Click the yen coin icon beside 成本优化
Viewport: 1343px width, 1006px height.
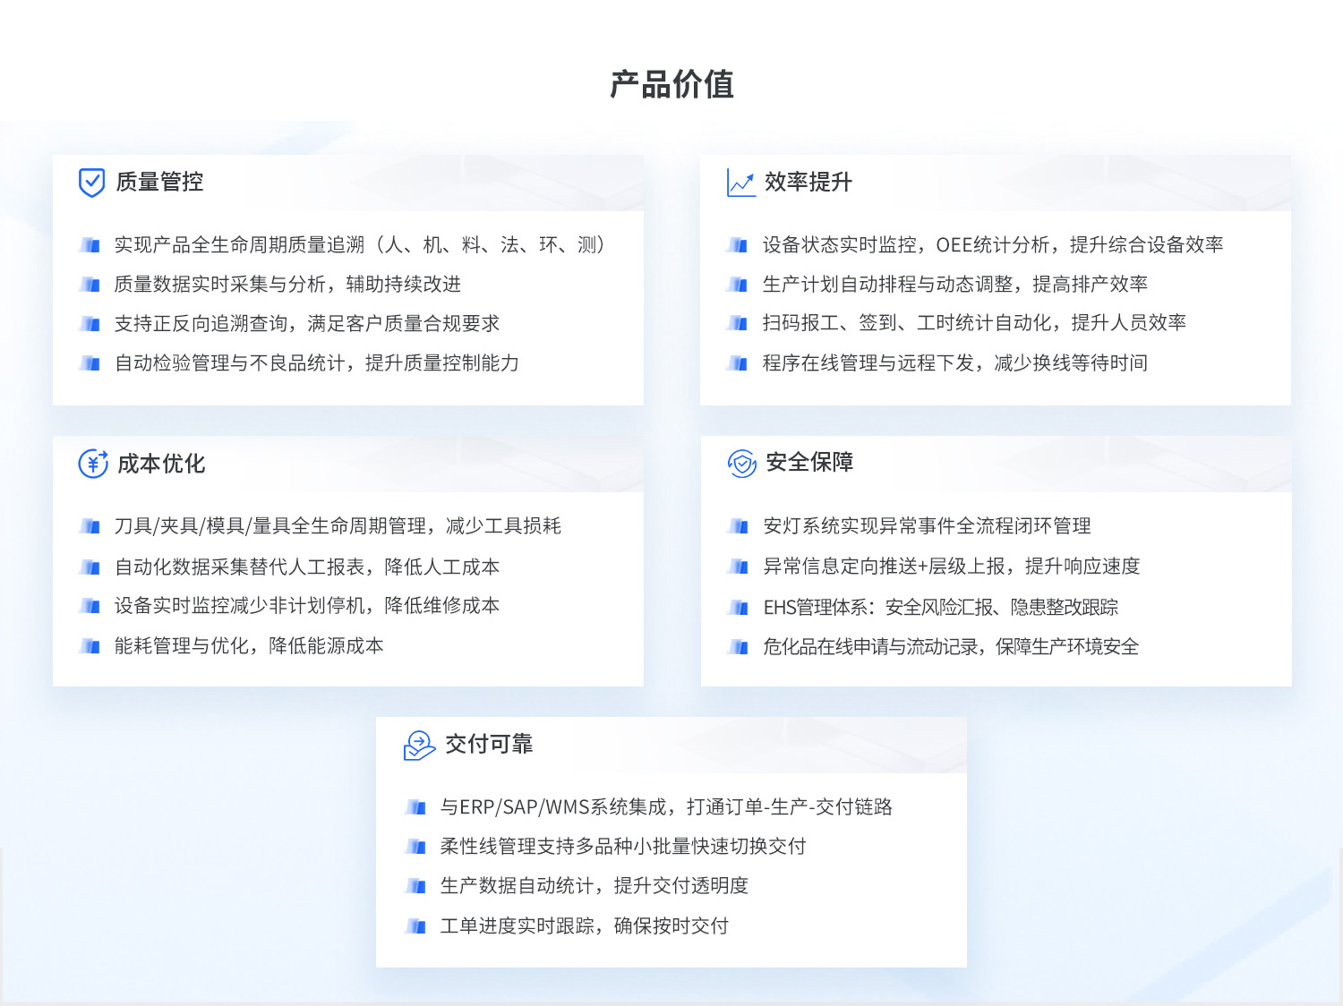(93, 464)
